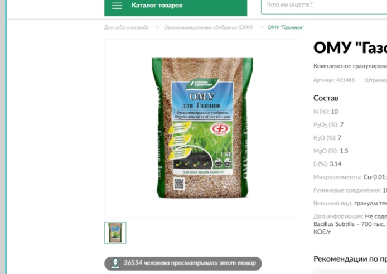Select the product thumbnail image
This screenshot has width=387, height=274.
[115, 233]
